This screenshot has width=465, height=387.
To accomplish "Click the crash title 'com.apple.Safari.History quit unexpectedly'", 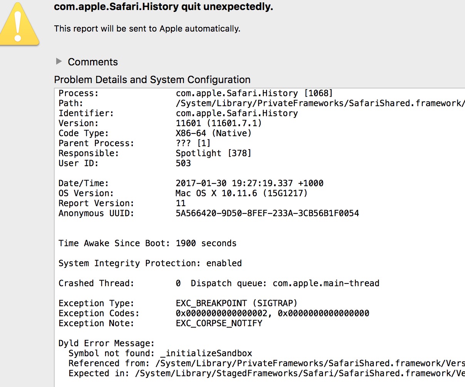I will [163, 7].
